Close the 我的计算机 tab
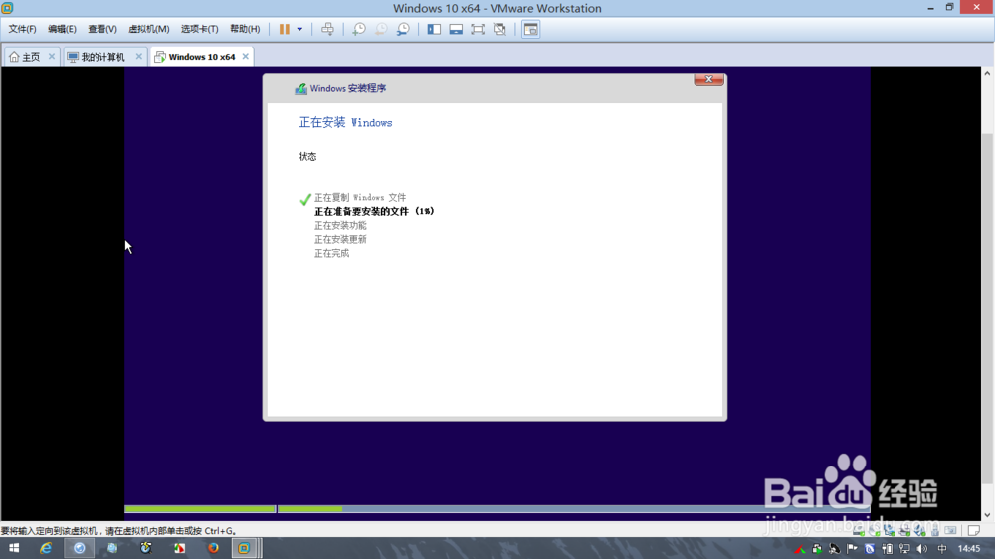The width and height of the screenshot is (995, 559). [x=139, y=57]
